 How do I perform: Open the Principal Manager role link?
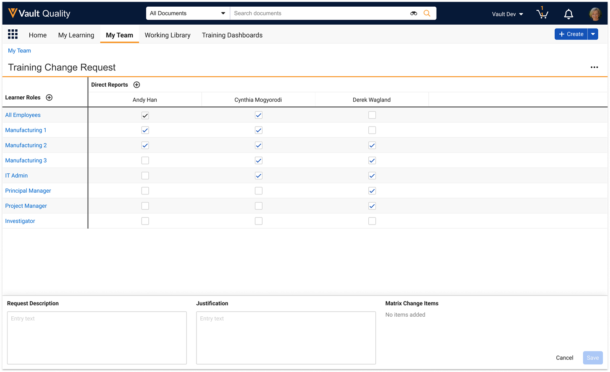(x=28, y=191)
